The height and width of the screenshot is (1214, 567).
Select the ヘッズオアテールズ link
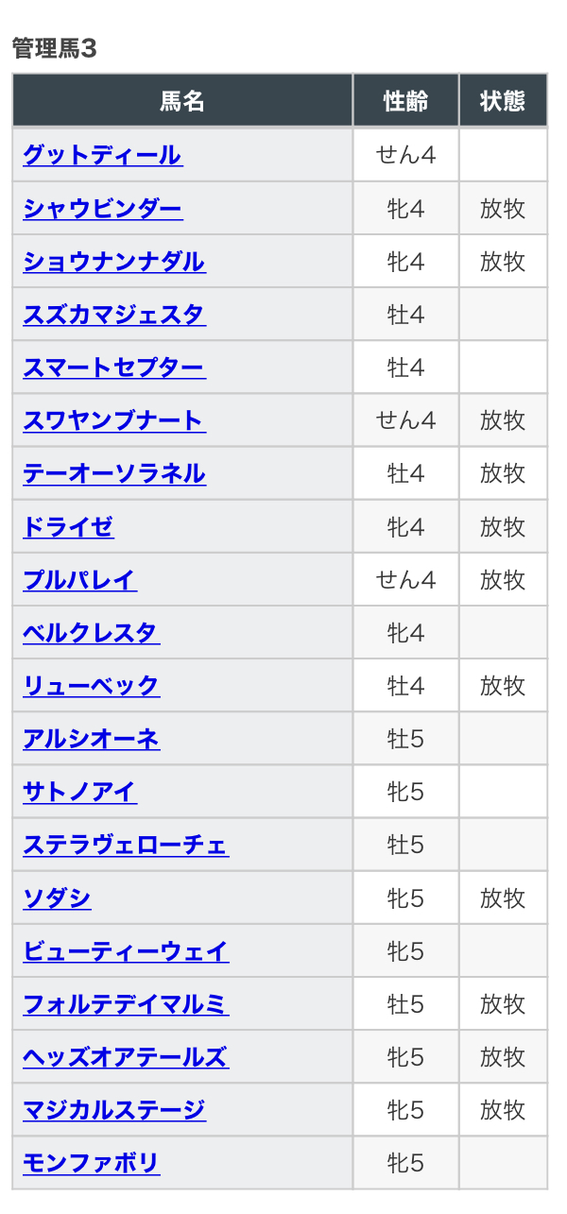click(125, 1056)
